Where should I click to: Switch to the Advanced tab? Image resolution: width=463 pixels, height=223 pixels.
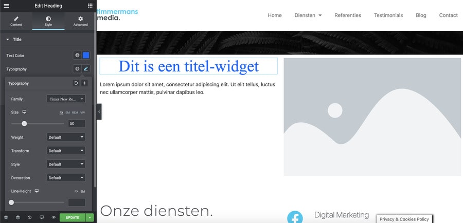[80, 21]
